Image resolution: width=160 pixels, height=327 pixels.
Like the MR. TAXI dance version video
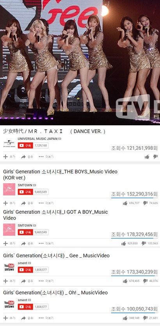pos(147,157)
